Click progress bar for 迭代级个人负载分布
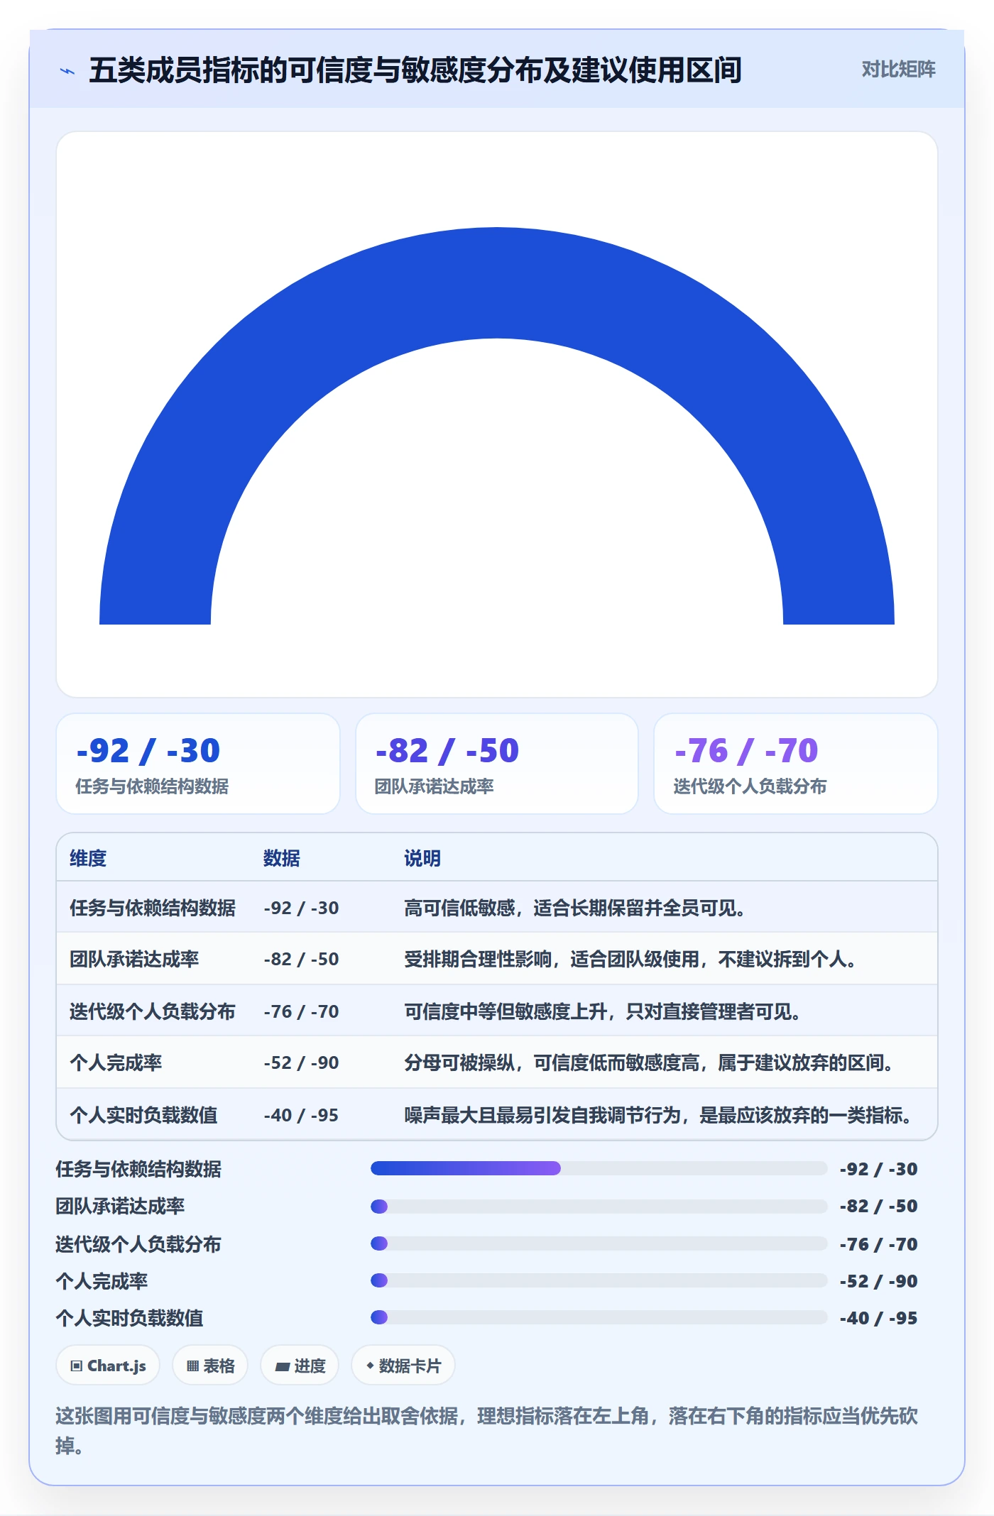This screenshot has height=1516, width=994. [599, 1243]
